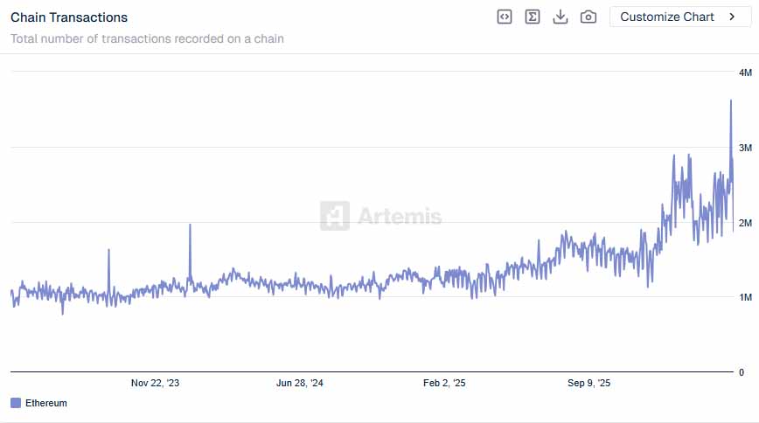Viewport: 759px width, 423px height.
Task: Click the 0 y-axis label
Action: tap(742, 372)
